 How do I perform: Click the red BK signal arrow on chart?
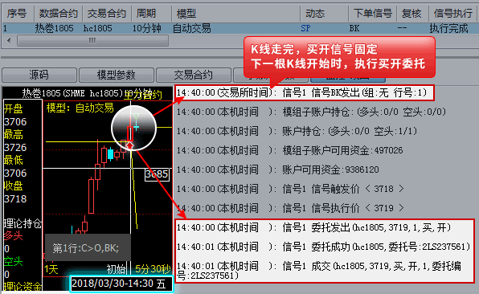pyautogui.click(x=130, y=145)
